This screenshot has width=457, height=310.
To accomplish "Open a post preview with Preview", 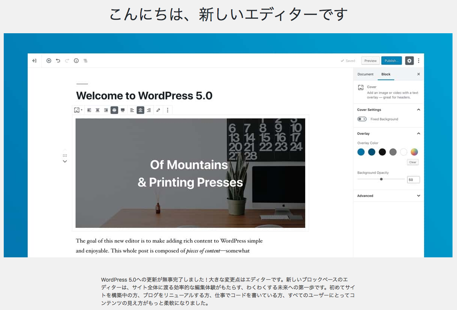I will click(x=370, y=61).
